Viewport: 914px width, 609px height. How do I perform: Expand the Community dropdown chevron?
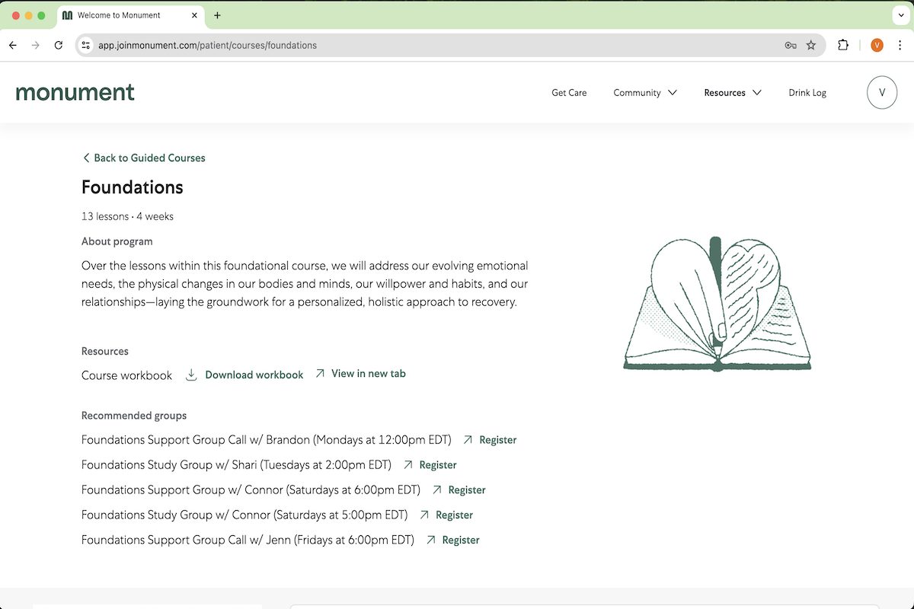tap(673, 93)
